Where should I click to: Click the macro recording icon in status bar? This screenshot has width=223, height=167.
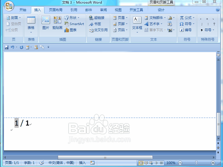[92, 163]
